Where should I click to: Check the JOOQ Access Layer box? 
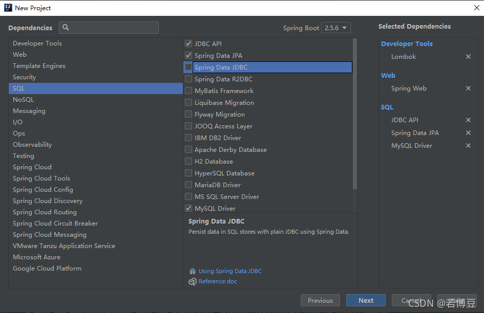(188, 126)
